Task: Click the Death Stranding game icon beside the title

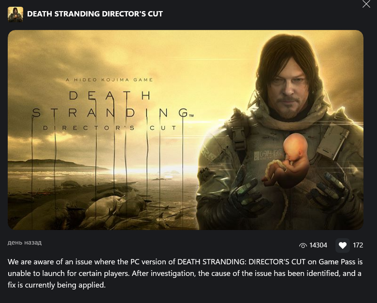Action: coord(15,14)
